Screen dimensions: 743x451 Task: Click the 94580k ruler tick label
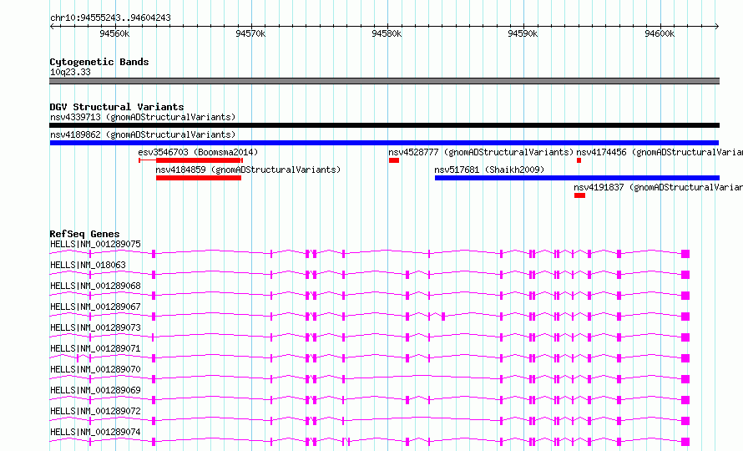pos(387,33)
